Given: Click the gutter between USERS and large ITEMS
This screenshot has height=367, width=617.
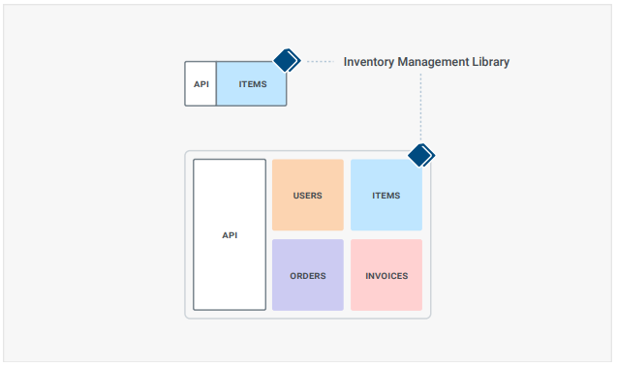Looking at the screenshot, I should point(347,195).
